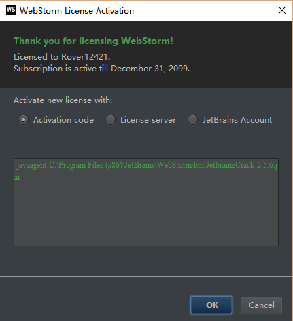The width and height of the screenshot is (293, 321).
Task: Click the horizontal separator above the buttons
Action: (146, 276)
